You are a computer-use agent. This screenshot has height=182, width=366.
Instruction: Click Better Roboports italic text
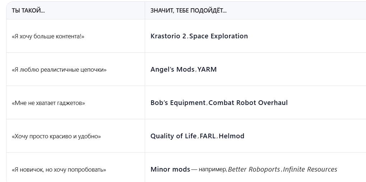point(254,169)
